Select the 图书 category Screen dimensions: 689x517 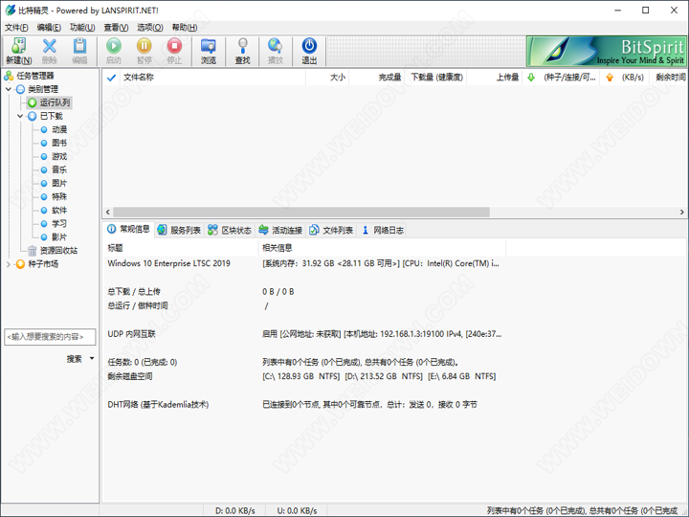[54, 143]
